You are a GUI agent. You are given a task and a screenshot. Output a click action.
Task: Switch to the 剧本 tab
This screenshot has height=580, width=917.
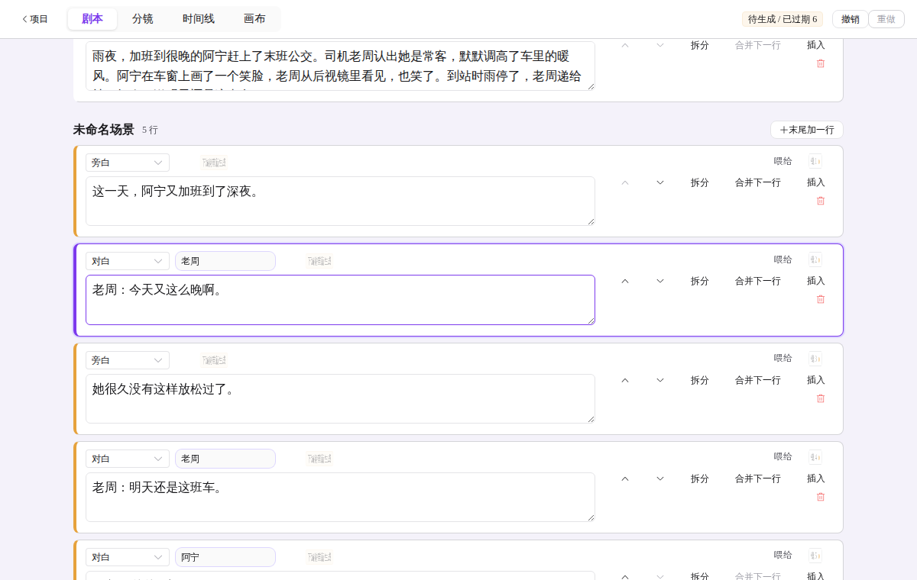(92, 19)
